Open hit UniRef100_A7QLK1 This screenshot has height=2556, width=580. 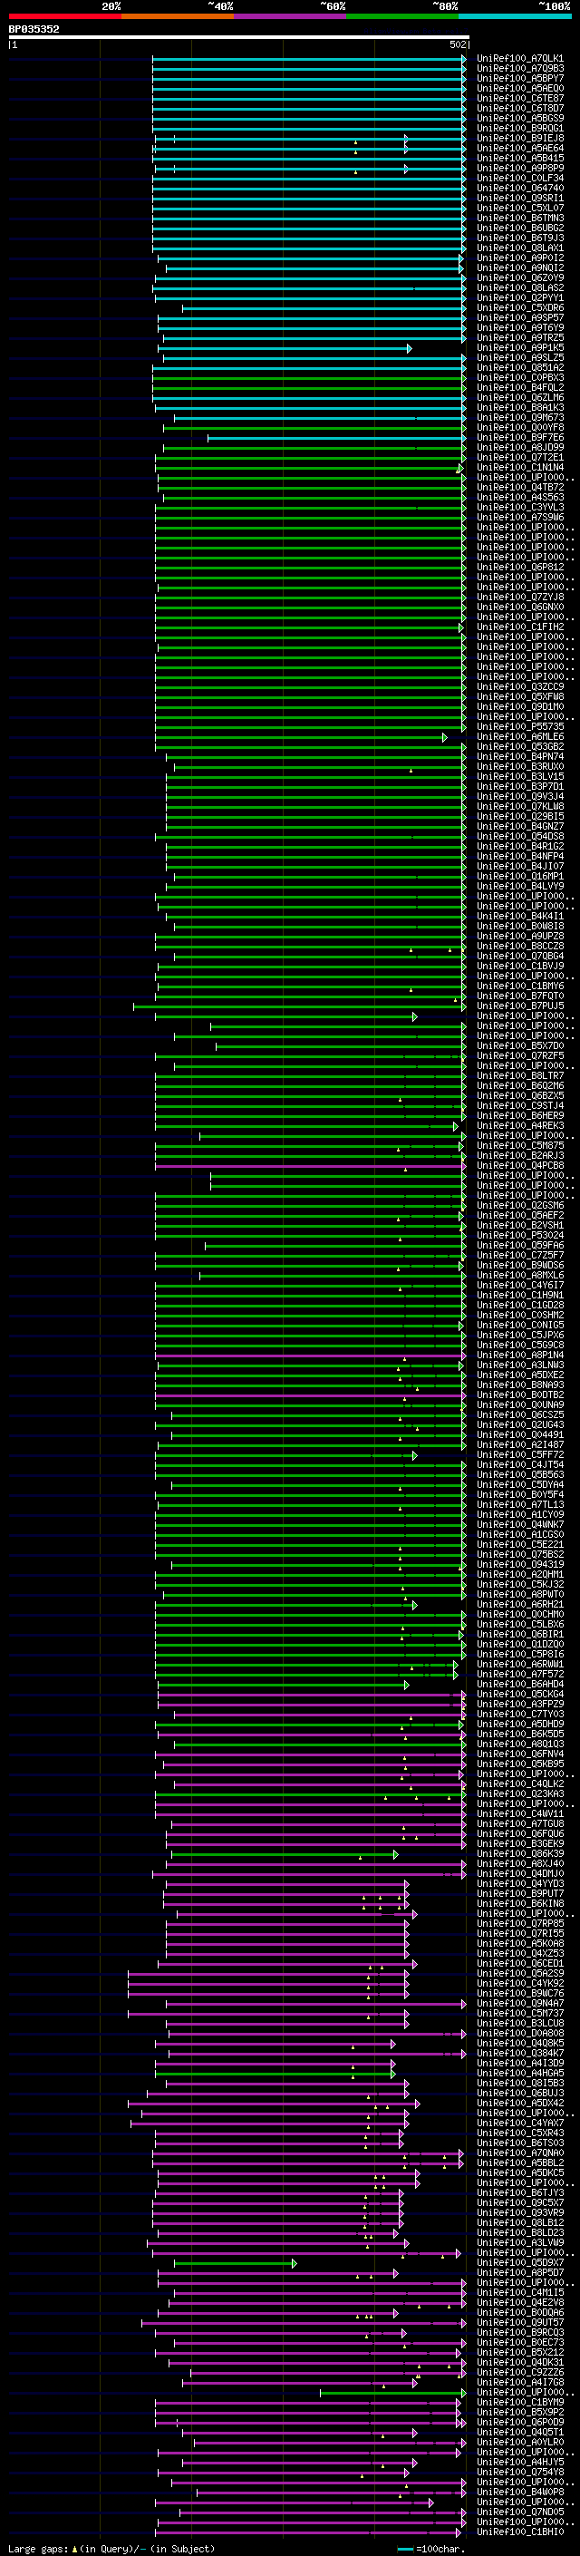[x=519, y=59]
